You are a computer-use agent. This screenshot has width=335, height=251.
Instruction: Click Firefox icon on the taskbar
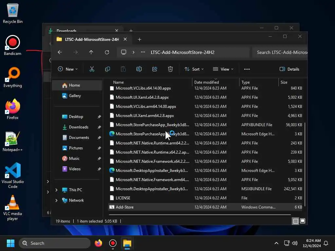tap(98, 243)
